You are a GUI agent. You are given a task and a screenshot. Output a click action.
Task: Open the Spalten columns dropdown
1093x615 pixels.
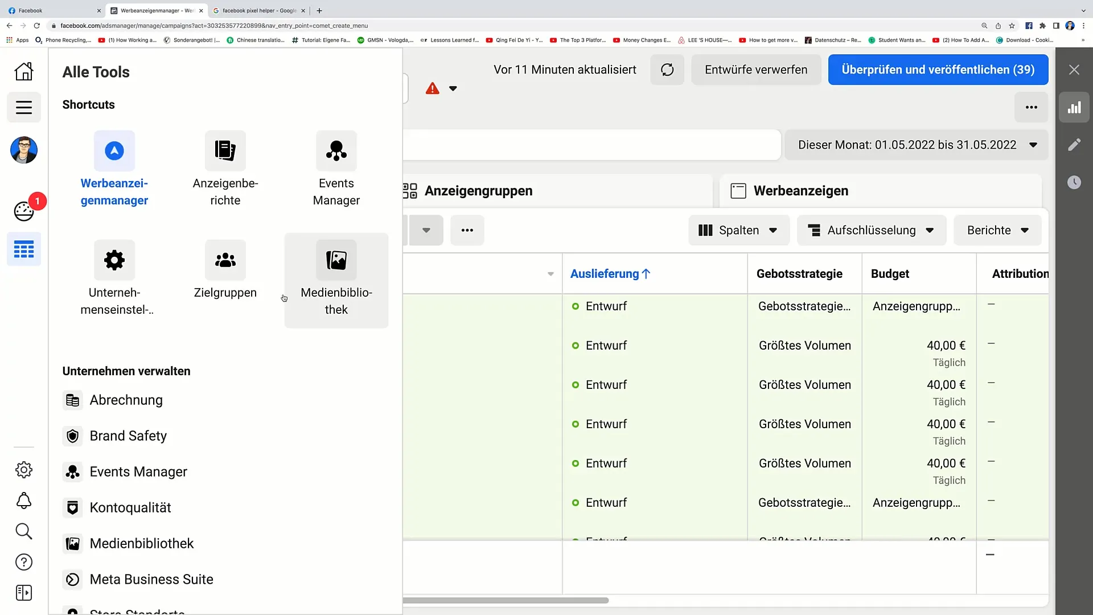coord(739,230)
